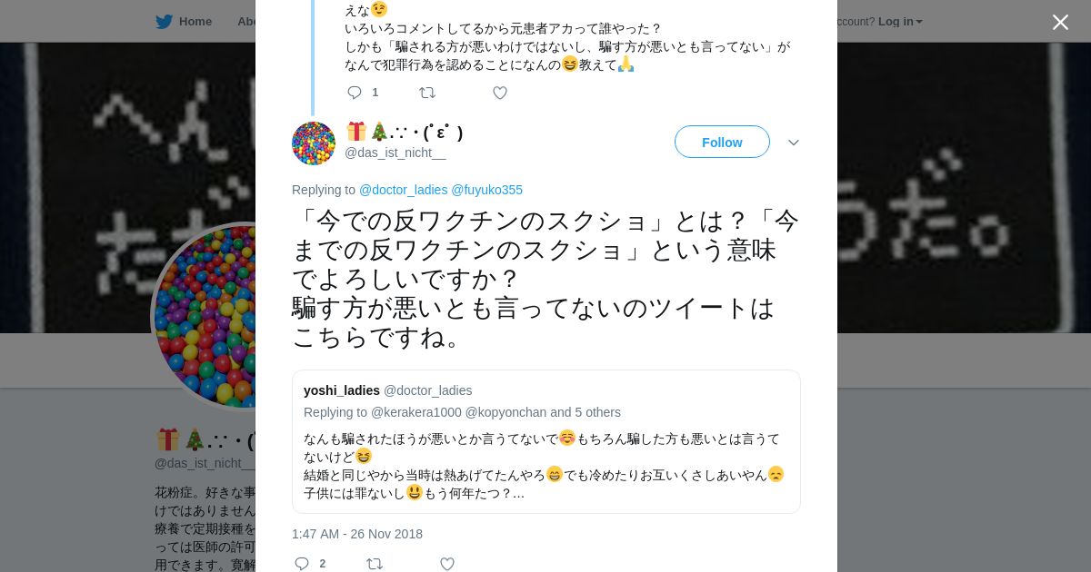Image resolution: width=1091 pixels, height=572 pixels.
Task: Expand the tweet options chevron beside Follow
Action: tap(794, 143)
